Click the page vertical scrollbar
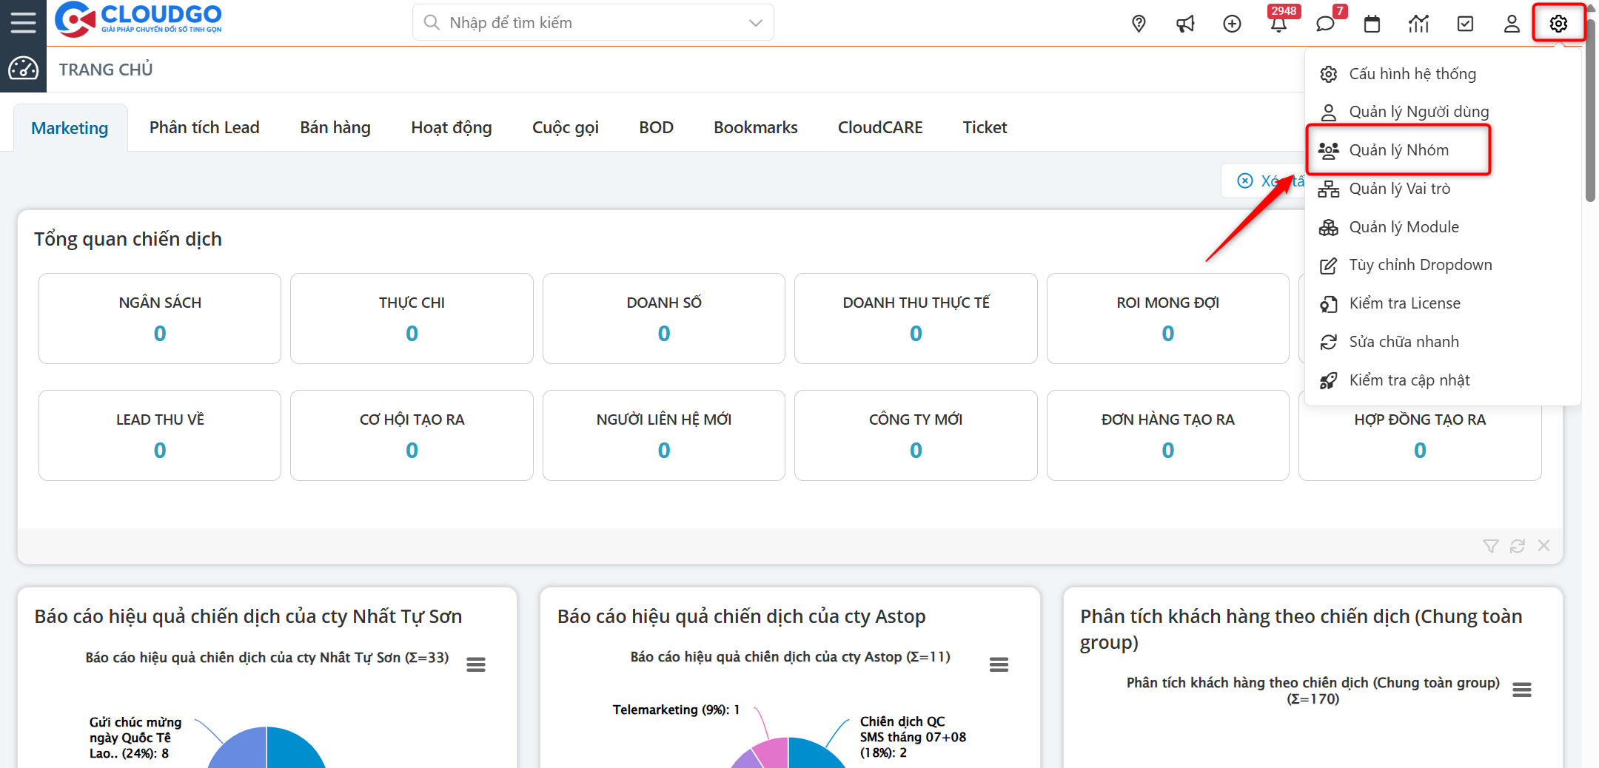The image size is (1599, 768). point(1590,111)
